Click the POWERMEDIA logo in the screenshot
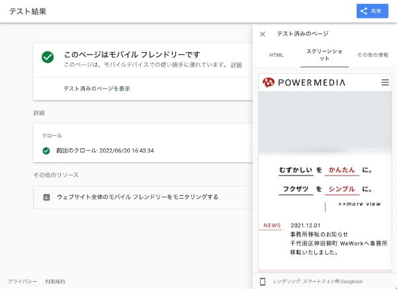This screenshot has width=397, height=289. pyautogui.click(x=304, y=82)
